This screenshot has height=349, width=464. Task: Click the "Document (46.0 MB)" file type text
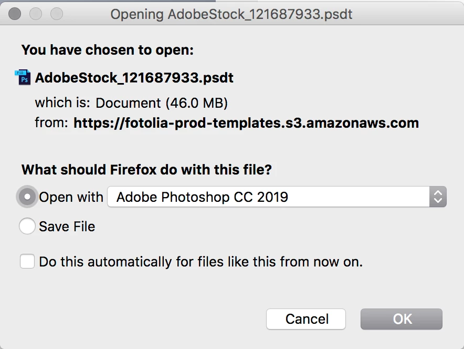(x=162, y=102)
